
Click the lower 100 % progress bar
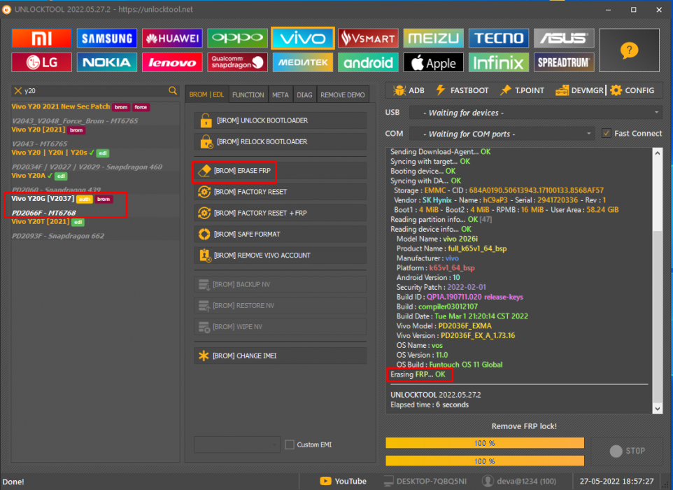click(x=485, y=461)
